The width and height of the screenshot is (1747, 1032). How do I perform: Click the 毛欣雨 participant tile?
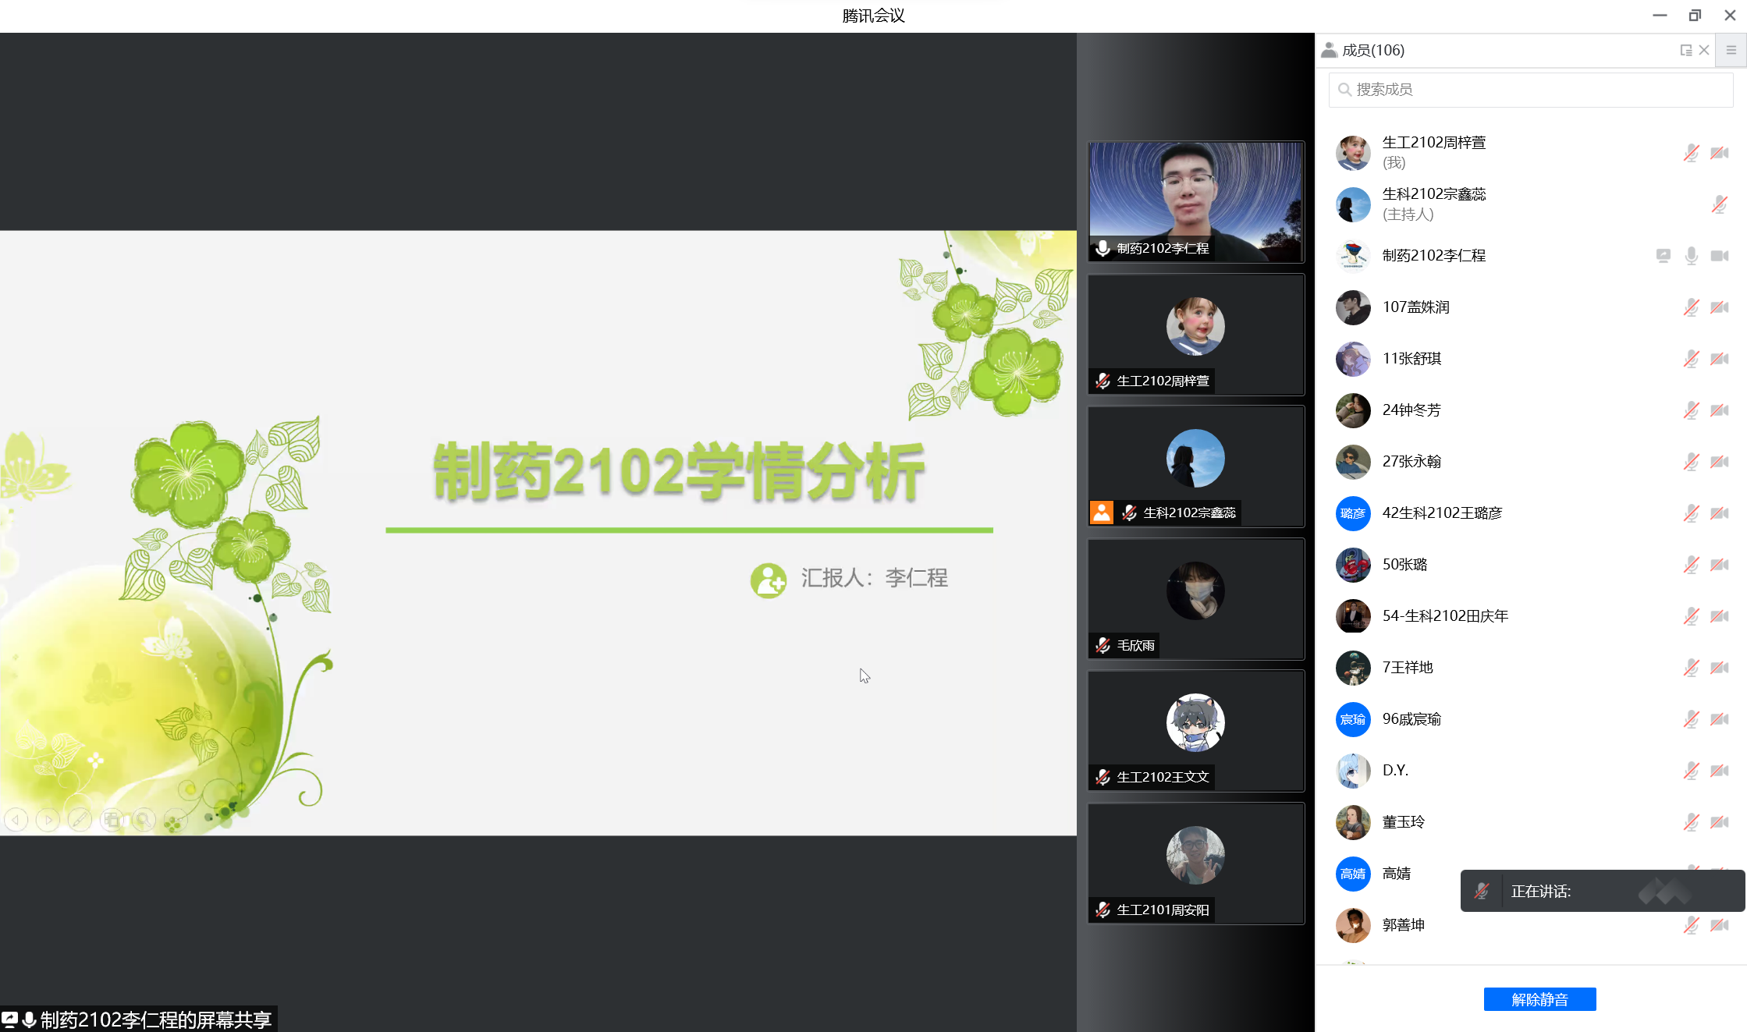(1195, 598)
